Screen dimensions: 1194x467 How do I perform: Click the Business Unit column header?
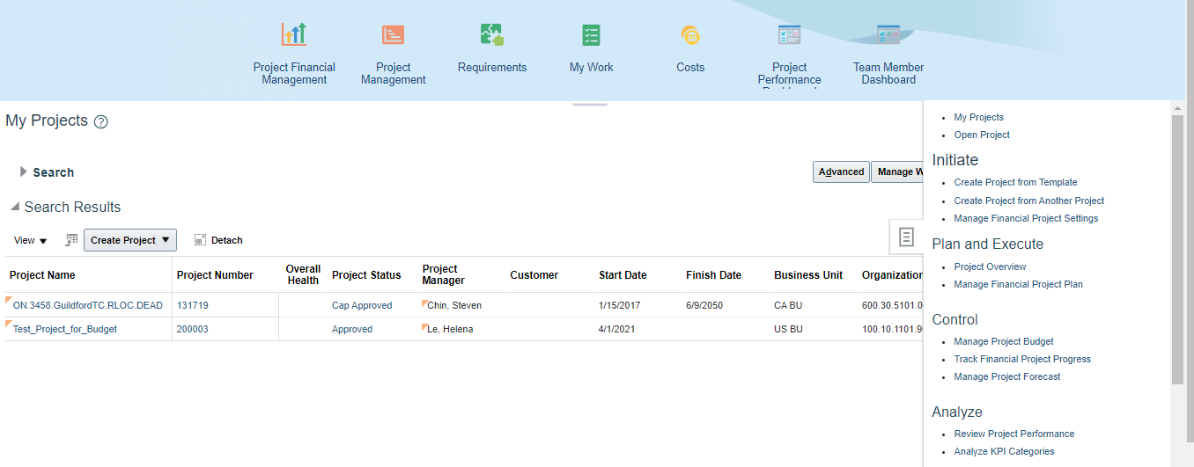808,275
